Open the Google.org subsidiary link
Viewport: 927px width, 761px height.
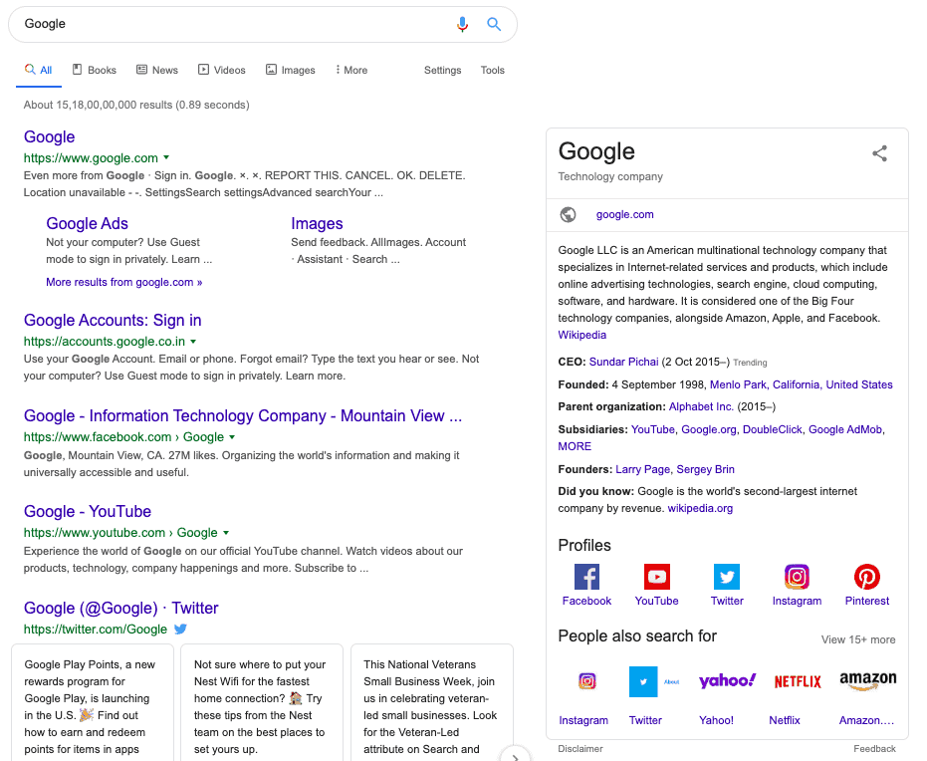pos(708,430)
